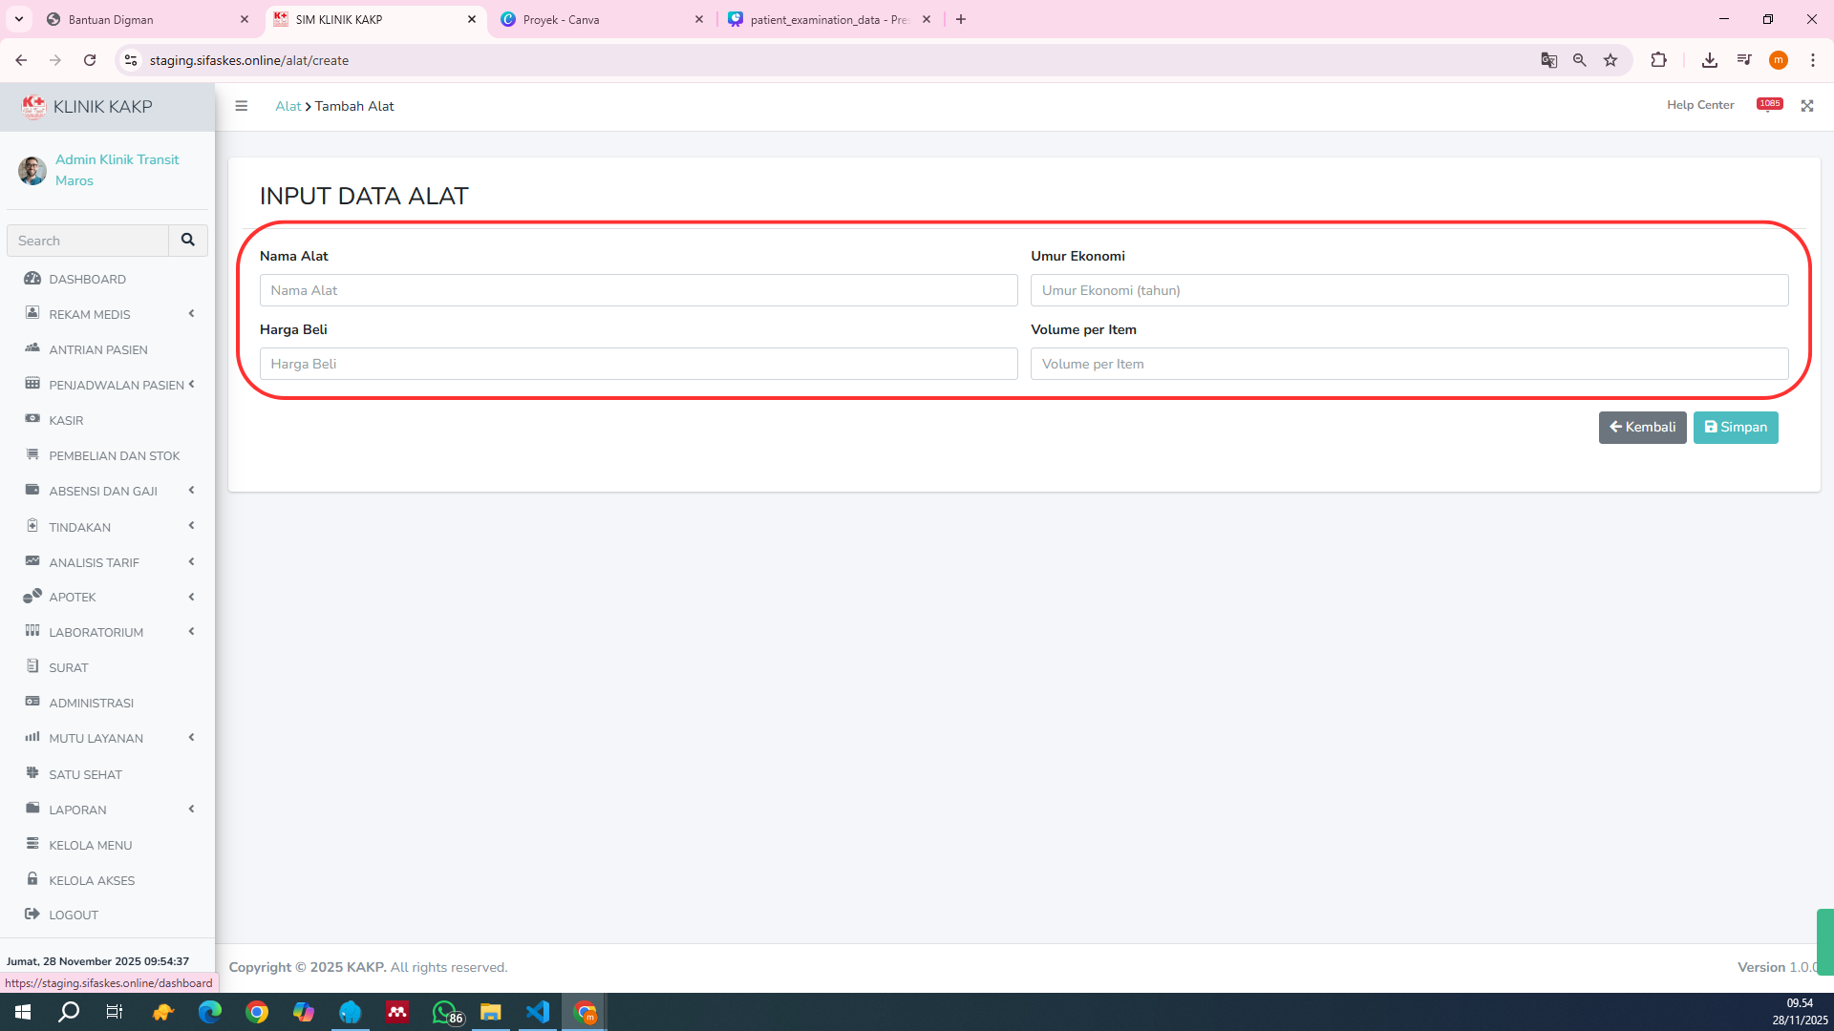1834x1031 pixels.
Task: Open Satu Sehat in the sidebar
Action: [85, 774]
